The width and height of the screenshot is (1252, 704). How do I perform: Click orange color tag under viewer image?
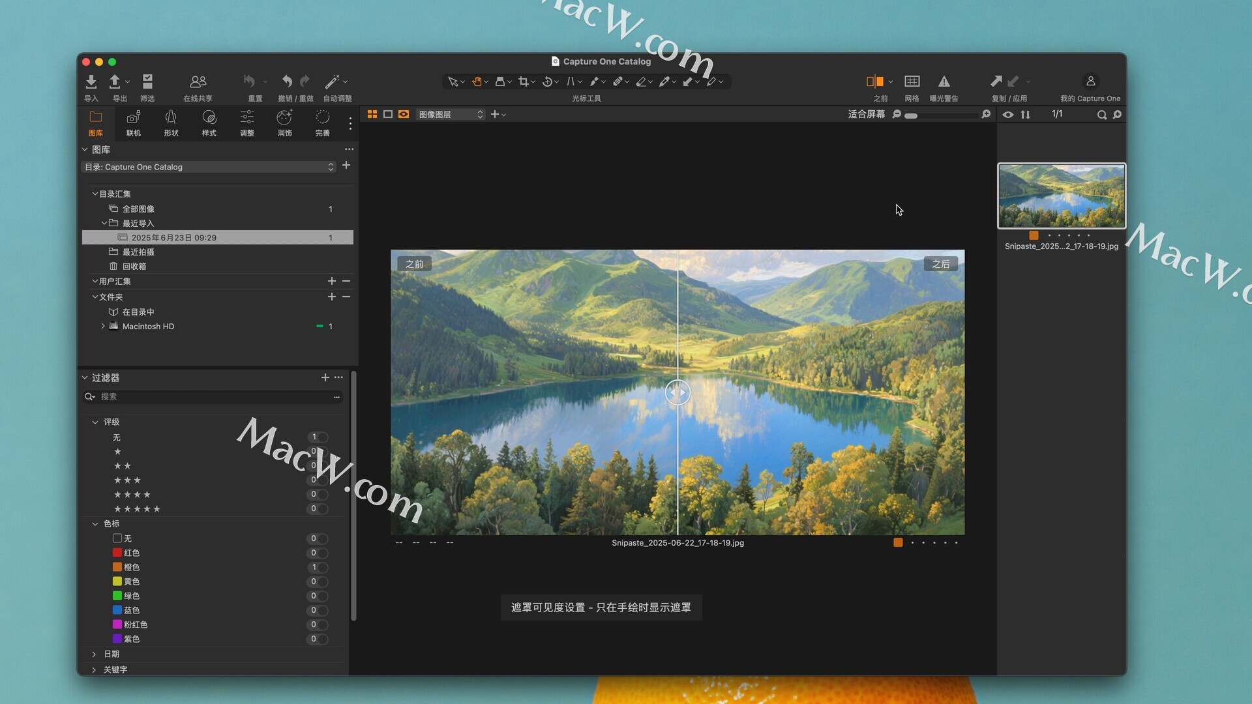[898, 542]
